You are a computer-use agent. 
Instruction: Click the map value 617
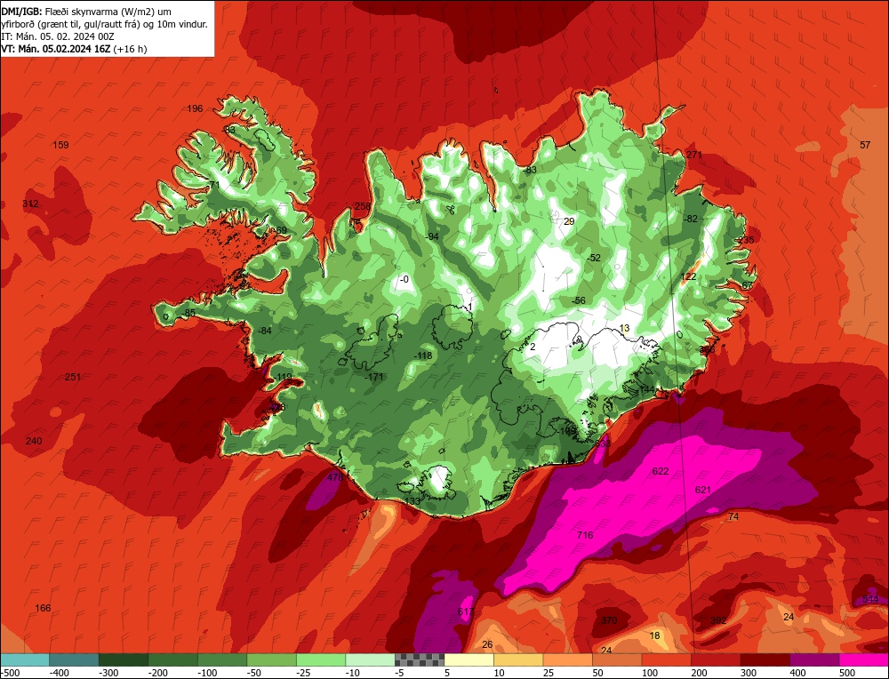pyautogui.click(x=466, y=611)
